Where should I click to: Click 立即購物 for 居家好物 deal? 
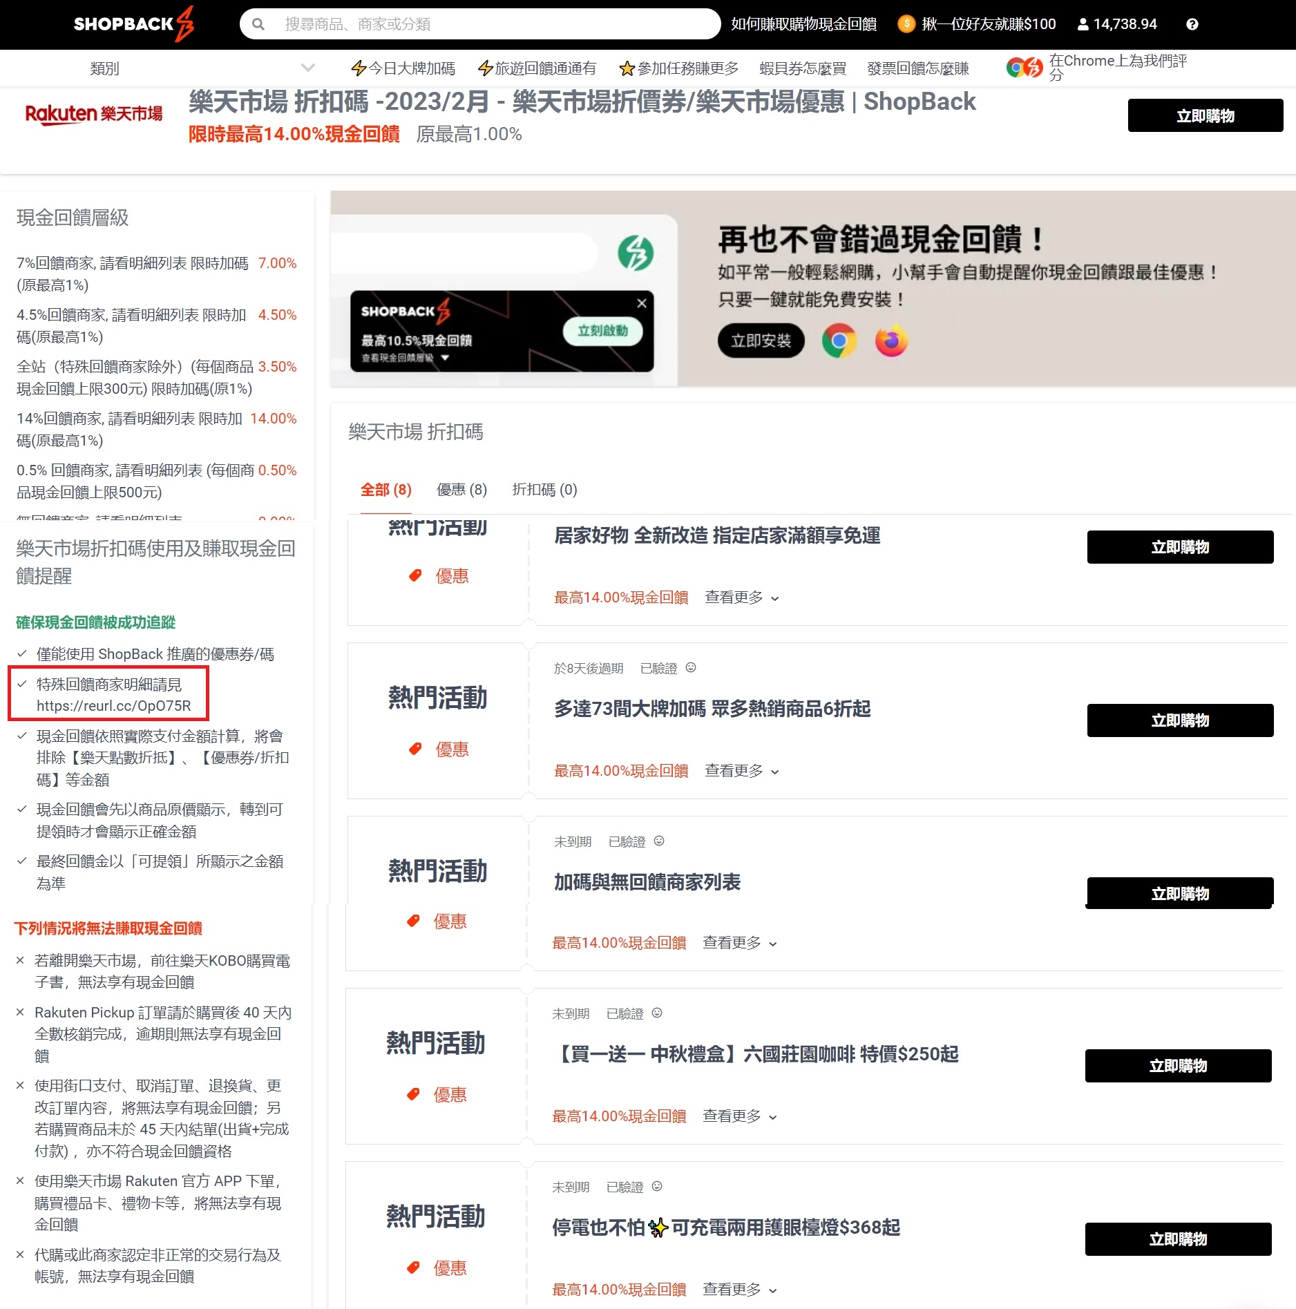click(1180, 547)
